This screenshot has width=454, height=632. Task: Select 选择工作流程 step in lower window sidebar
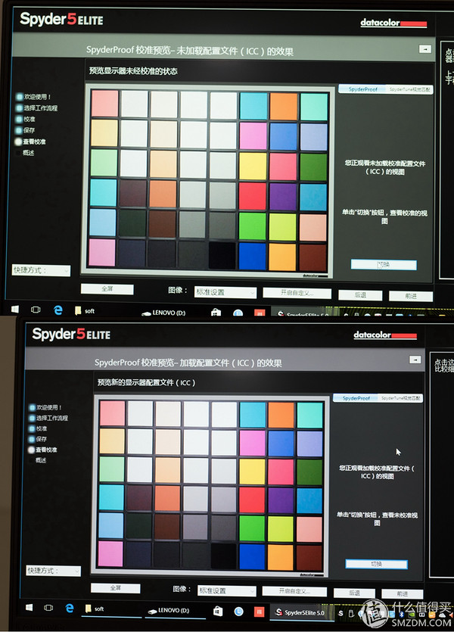[48, 418]
